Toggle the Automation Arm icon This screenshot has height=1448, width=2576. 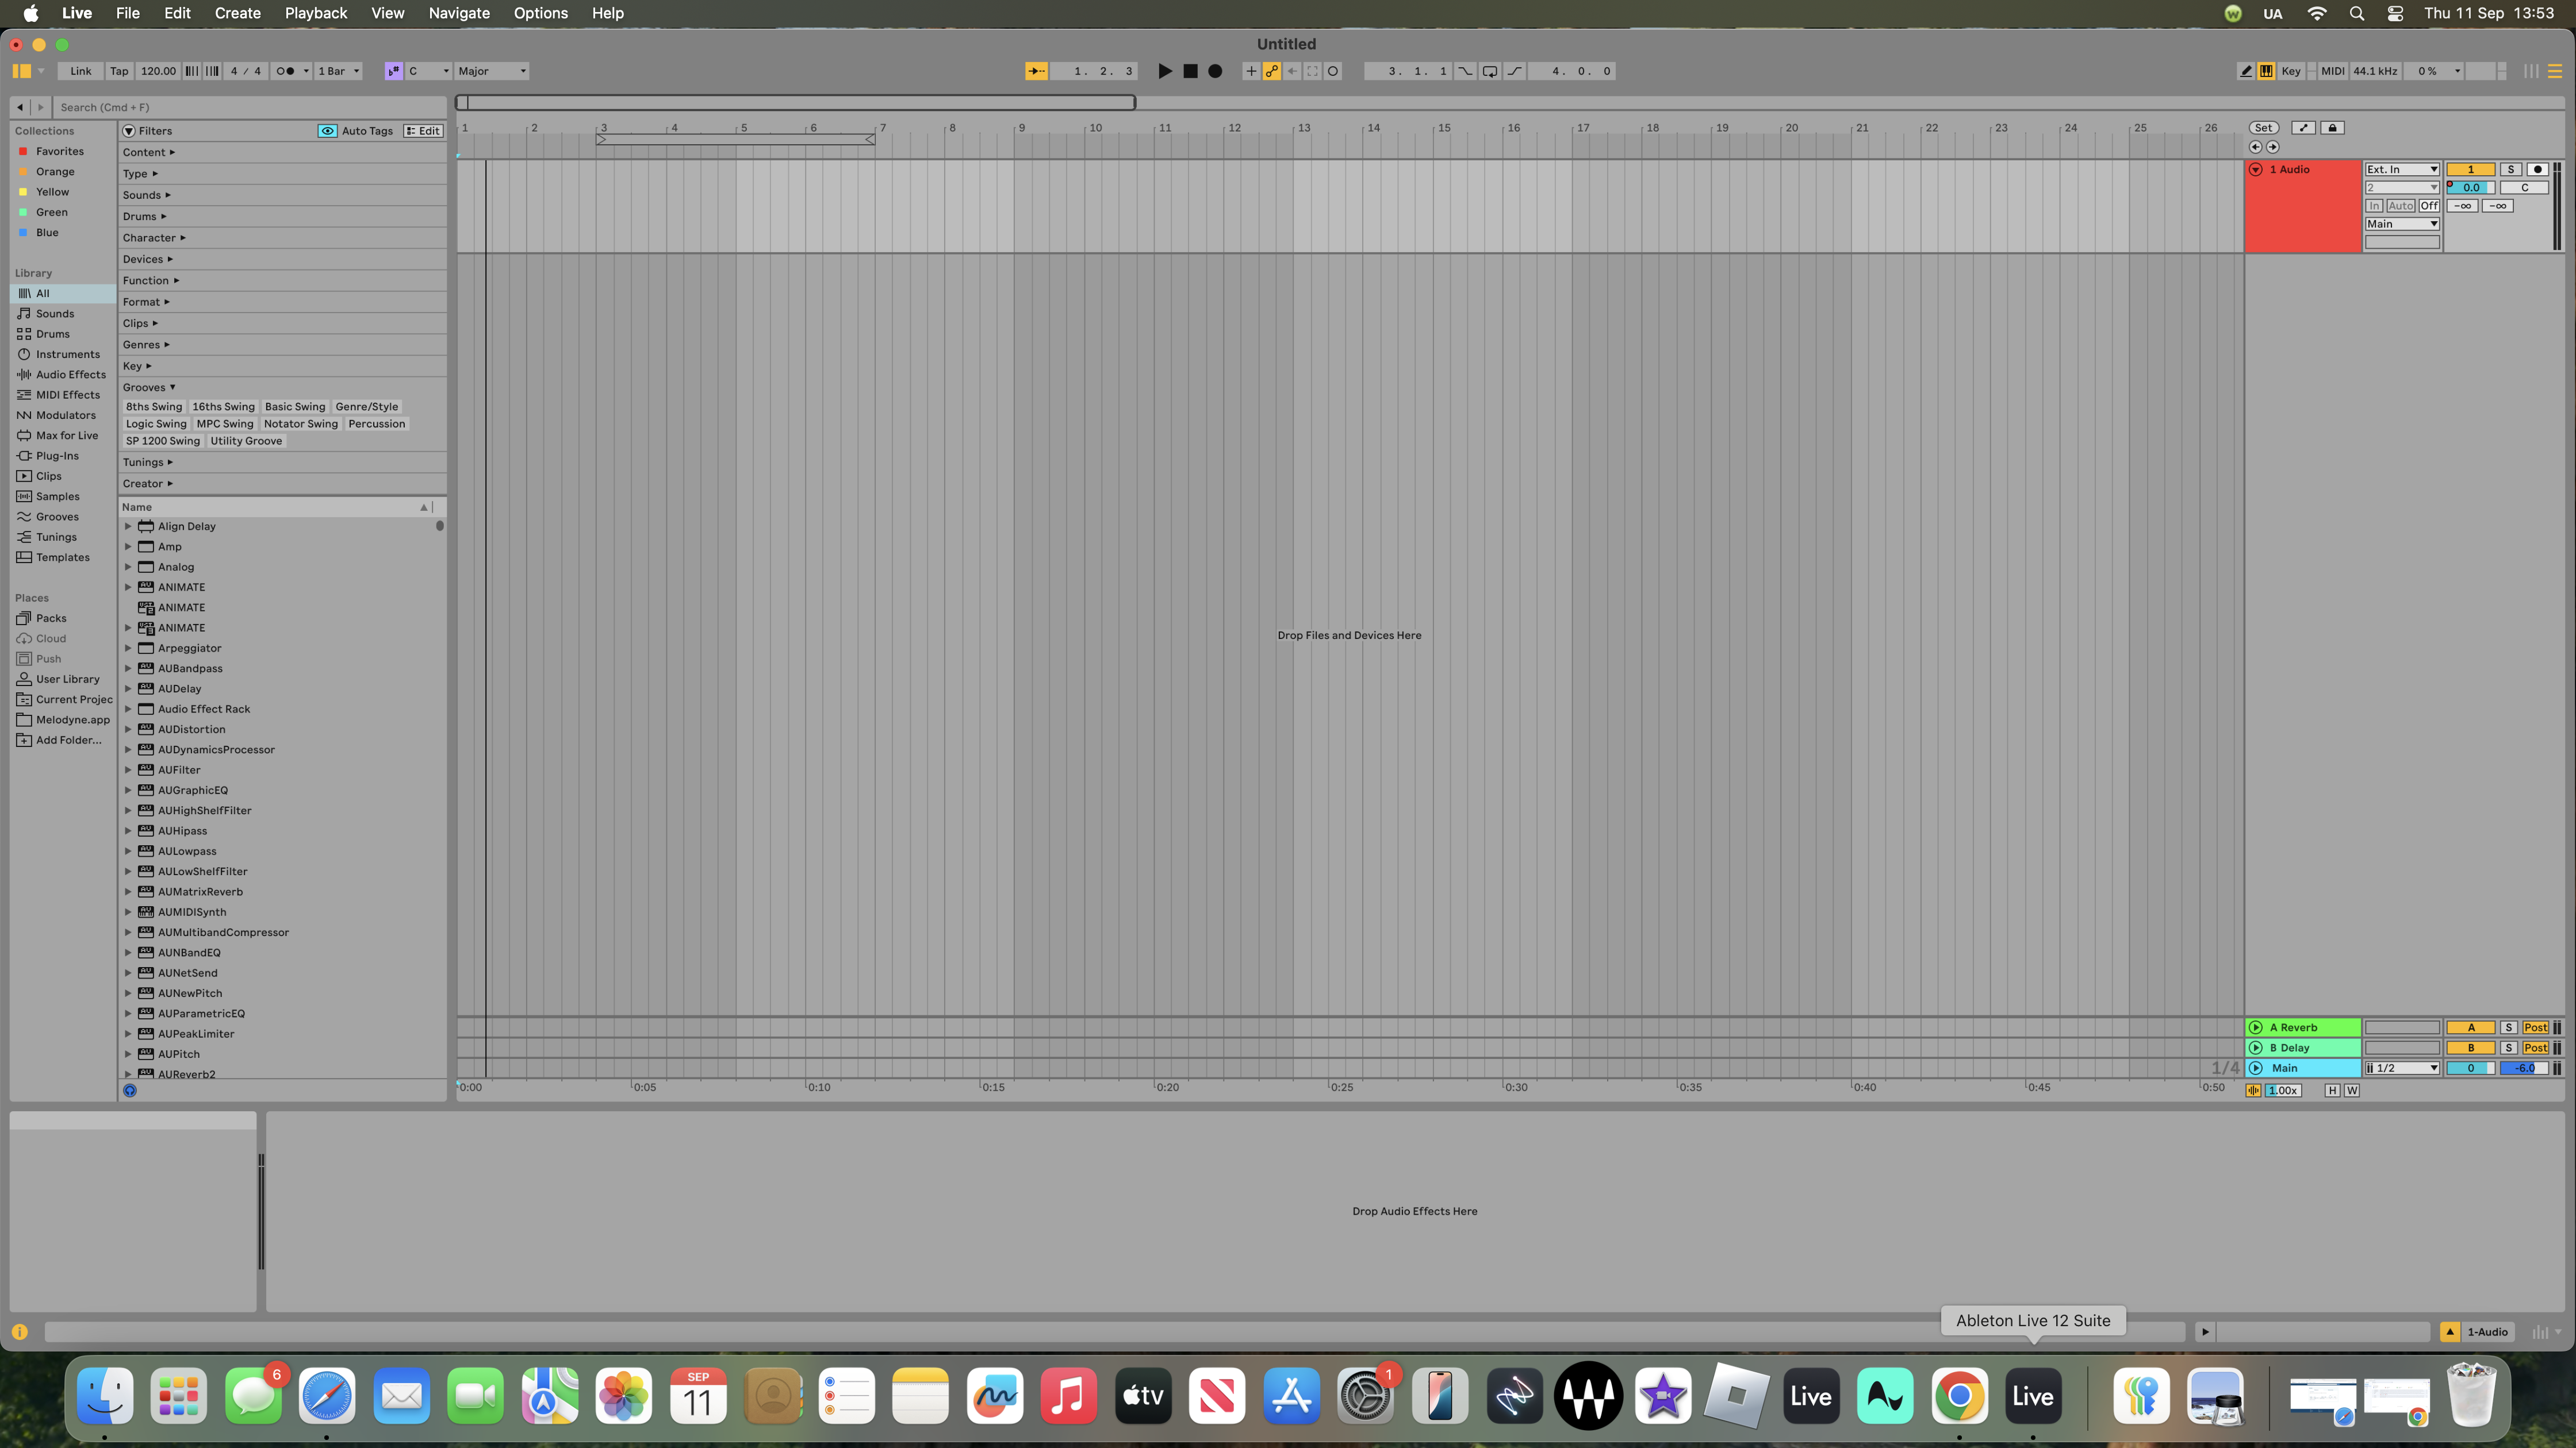point(1272,71)
